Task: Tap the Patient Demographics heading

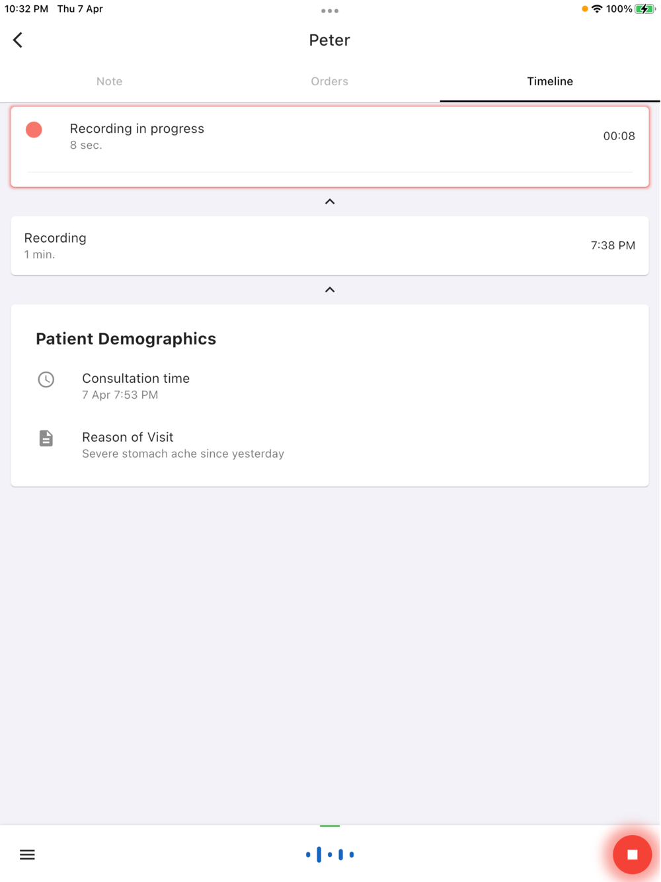Action: pos(126,339)
